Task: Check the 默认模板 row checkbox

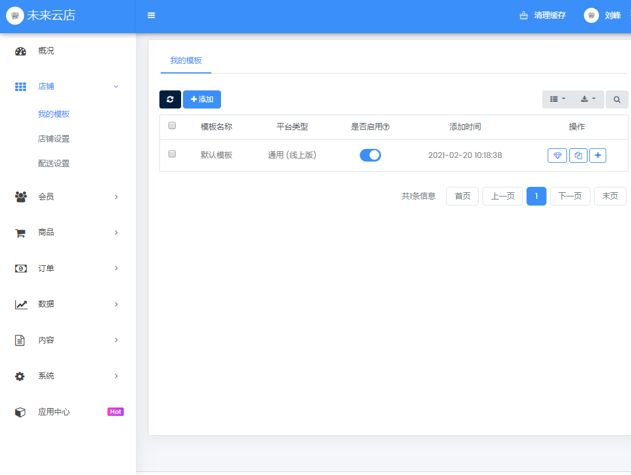Action: pos(172,154)
